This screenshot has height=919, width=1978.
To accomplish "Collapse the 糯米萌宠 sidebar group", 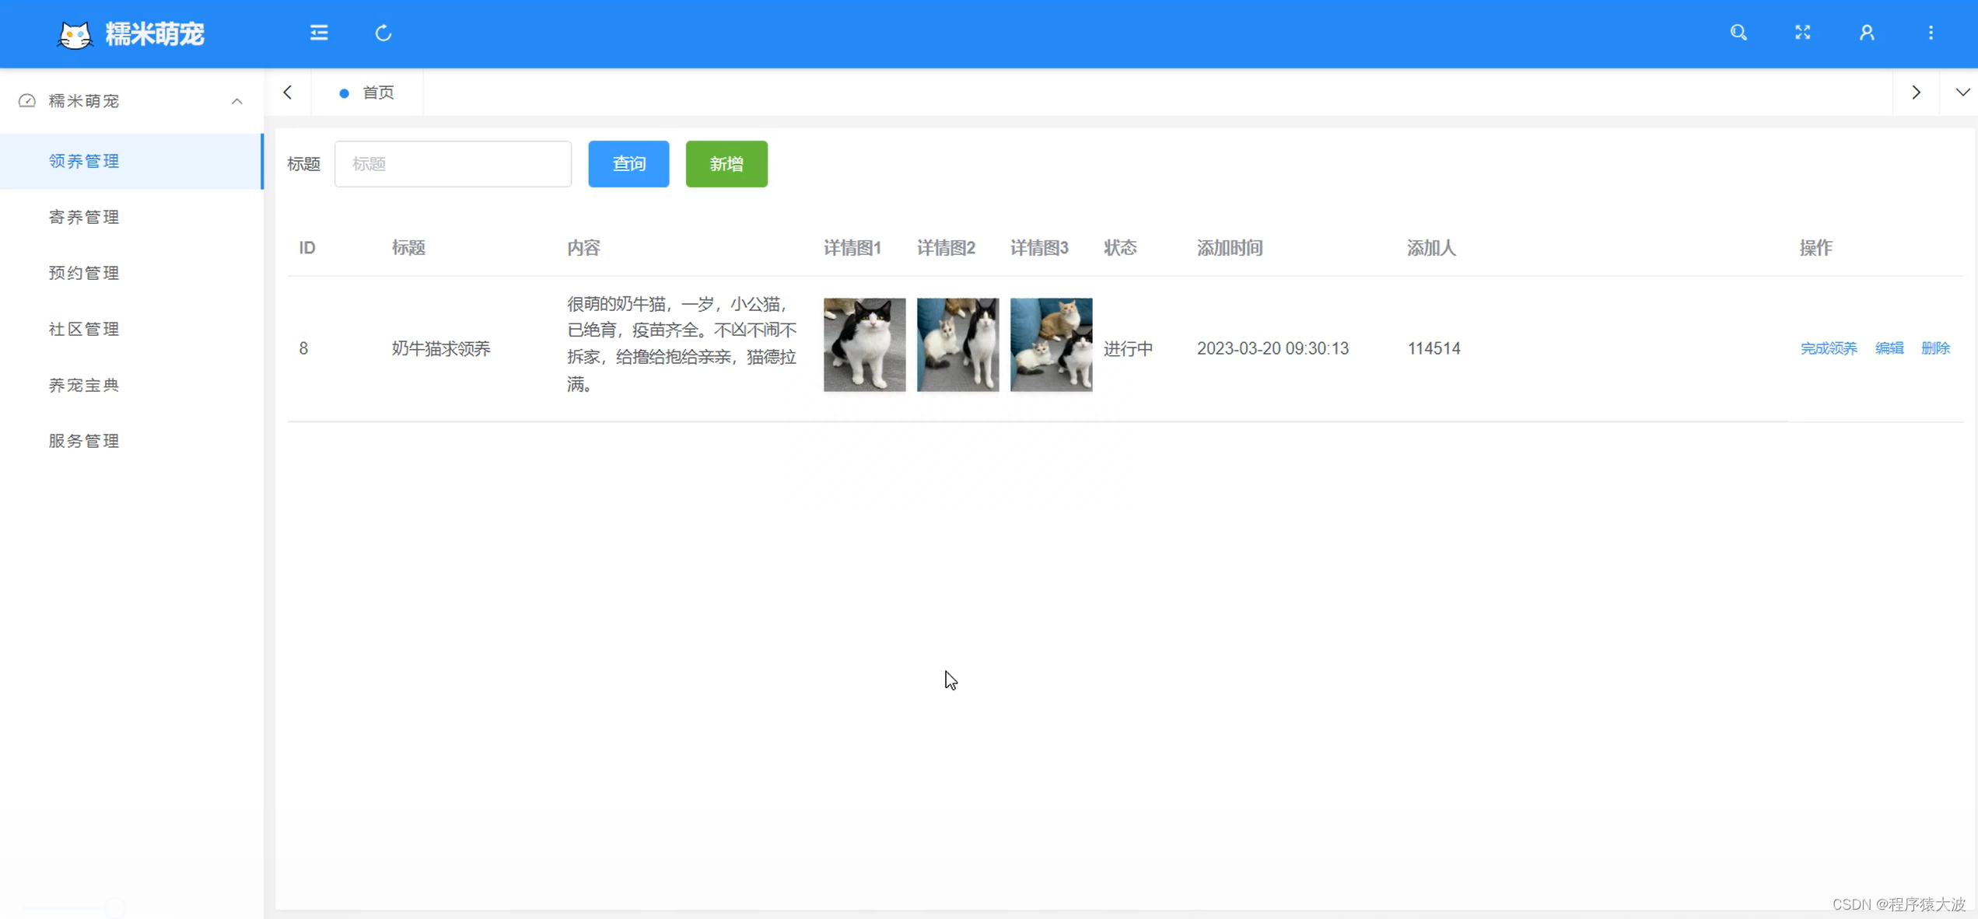I will [x=236, y=101].
